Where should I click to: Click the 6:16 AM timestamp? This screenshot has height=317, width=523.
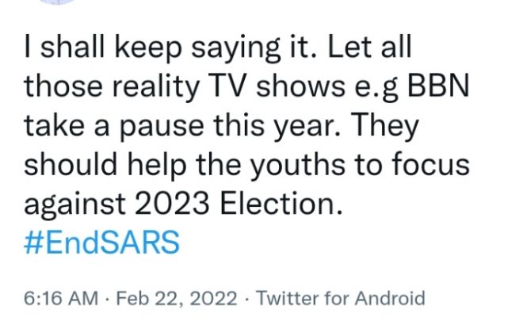point(59,299)
